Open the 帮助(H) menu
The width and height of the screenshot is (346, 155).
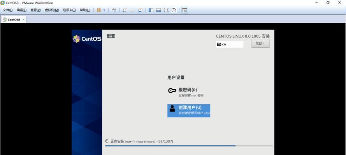pyautogui.click(x=85, y=10)
